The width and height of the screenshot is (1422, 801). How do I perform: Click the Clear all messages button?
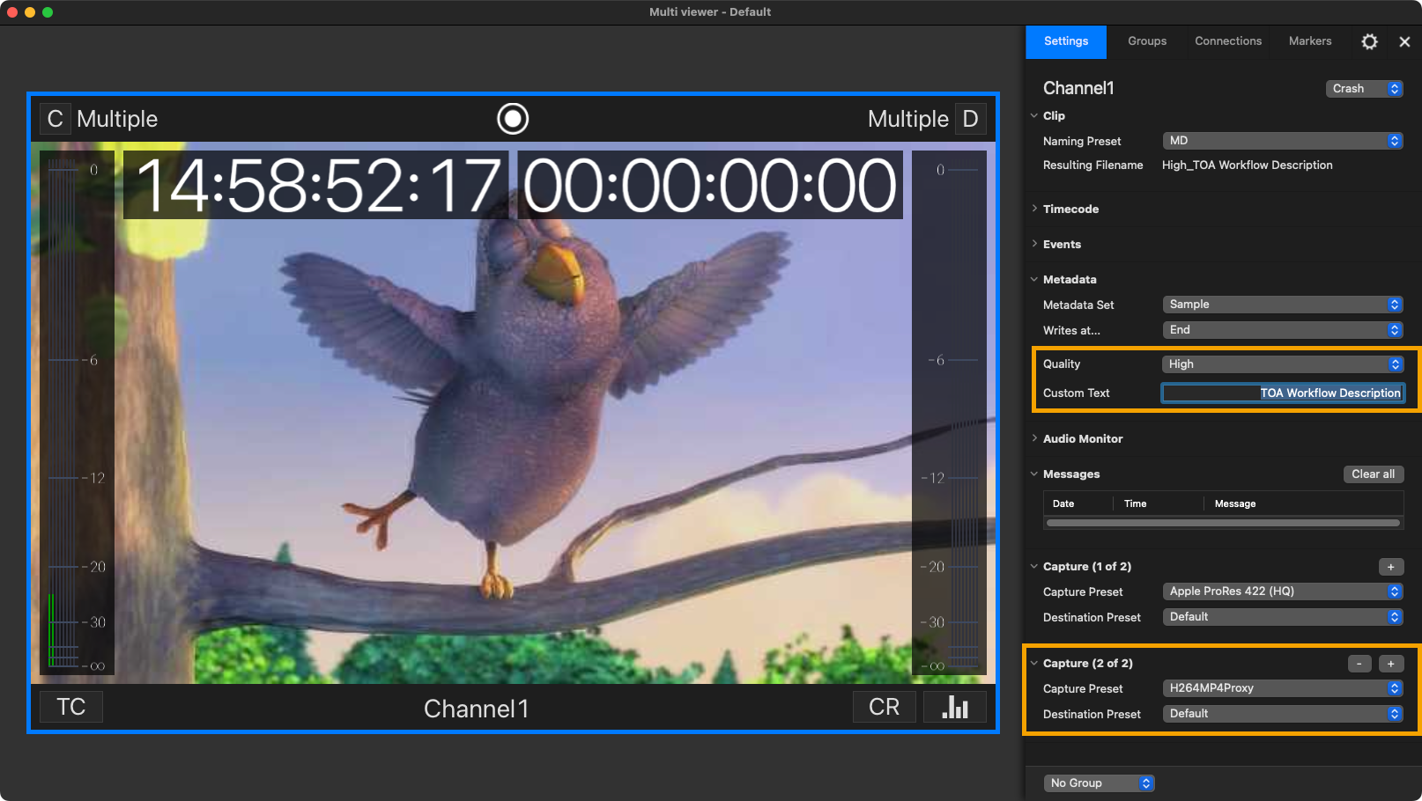point(1373,474)
